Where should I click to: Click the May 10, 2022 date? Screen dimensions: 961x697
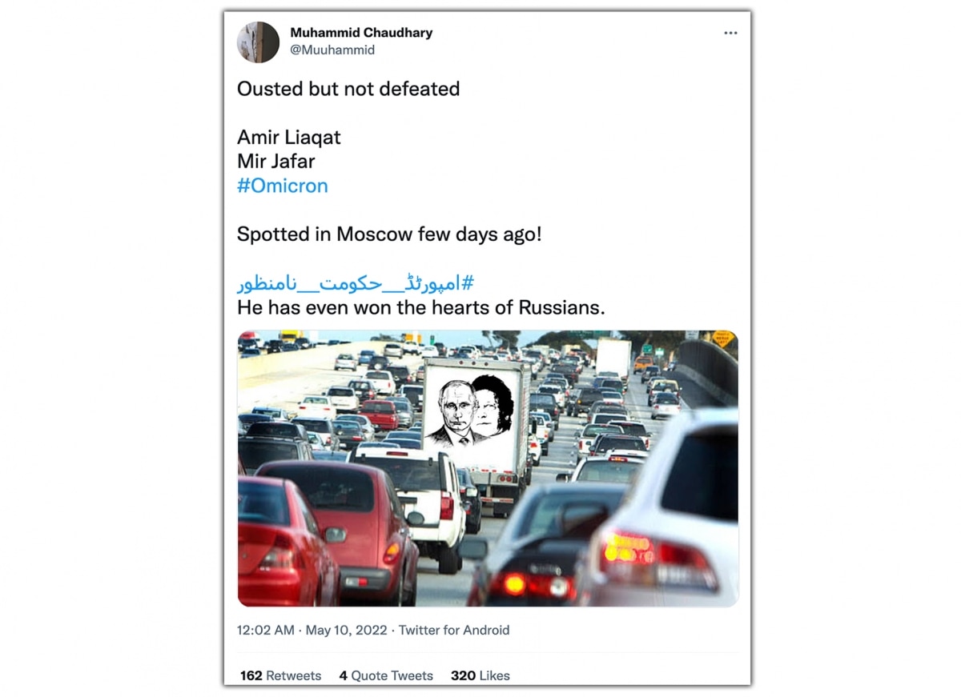pyautogui.click(x=346, y=630)
